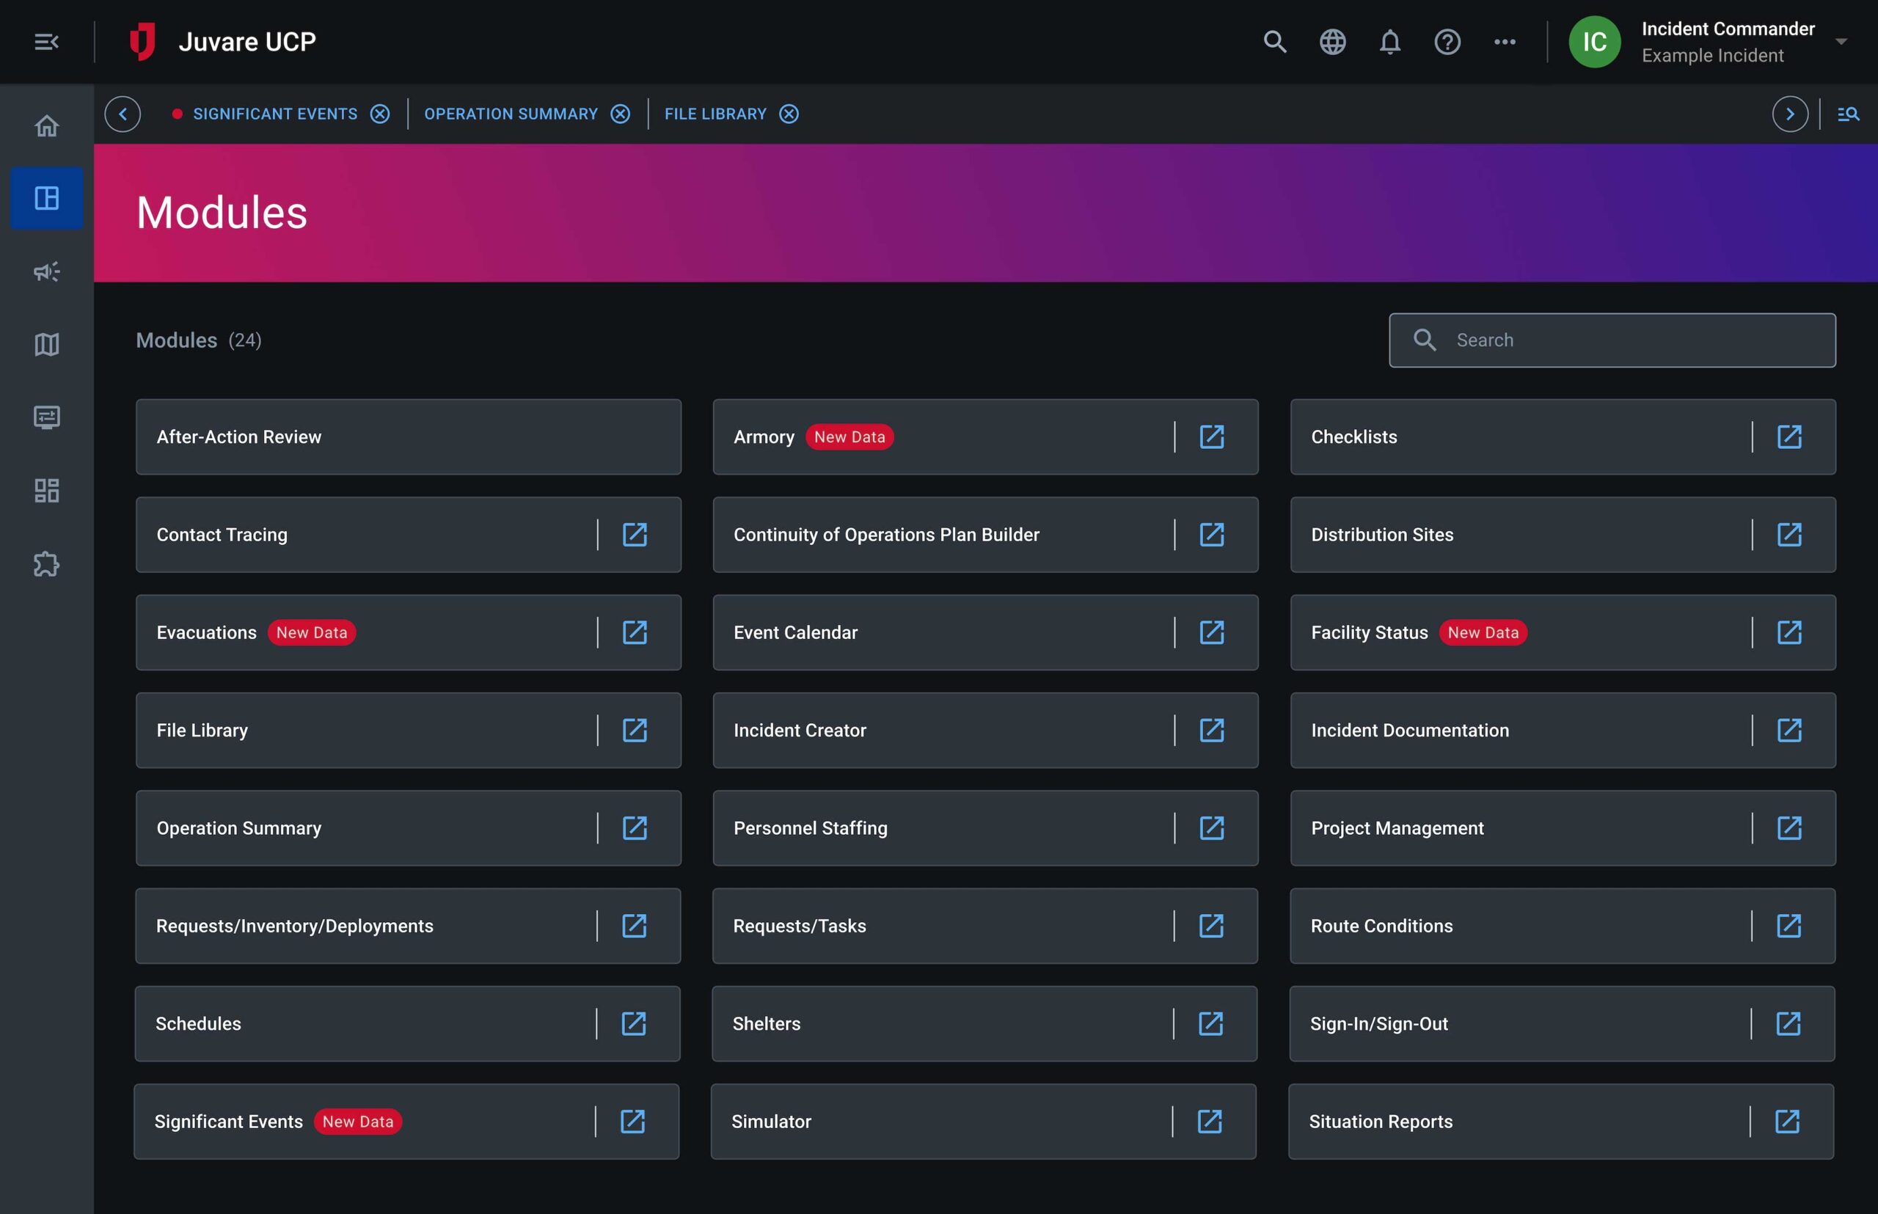Open the help question mark icon
Image resolution: width=1878 pixels, height=1214 pixels.
(1447, 42)
